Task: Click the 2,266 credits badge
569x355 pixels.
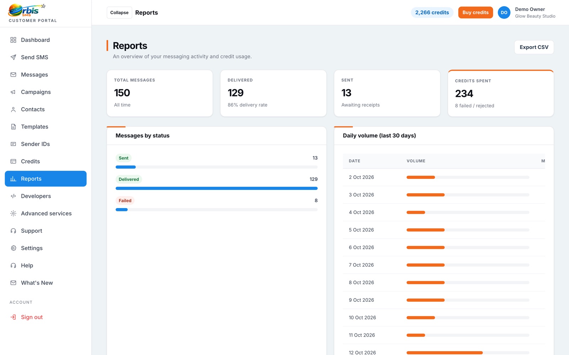Action: click(432, 12)
